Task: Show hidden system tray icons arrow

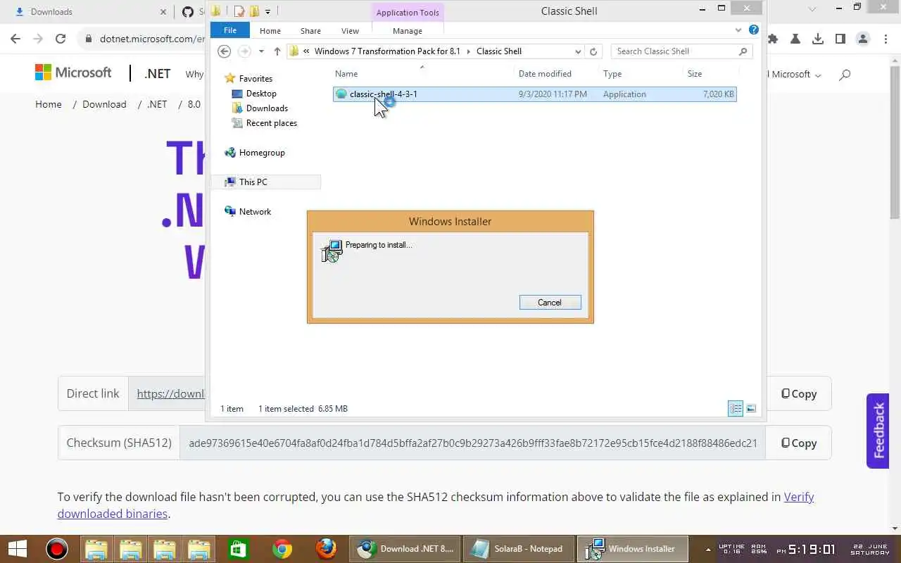Action: [x=708, y=549]
